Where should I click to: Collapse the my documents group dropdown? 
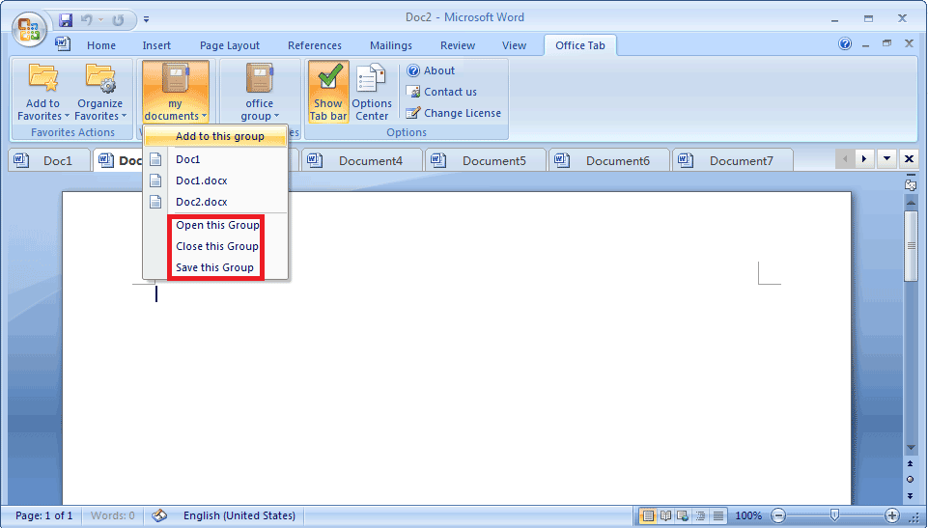(x=175, y=92)
